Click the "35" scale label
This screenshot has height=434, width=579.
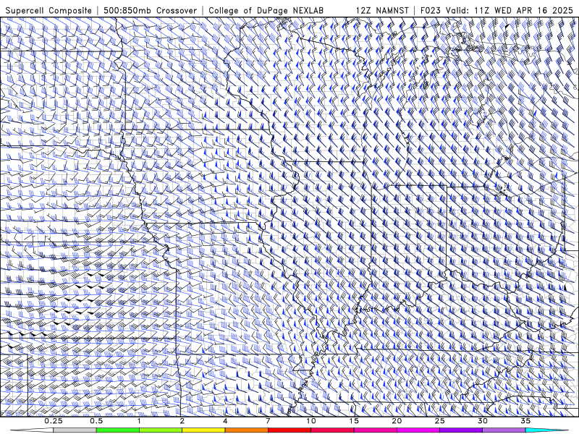[x=525, y=421]
